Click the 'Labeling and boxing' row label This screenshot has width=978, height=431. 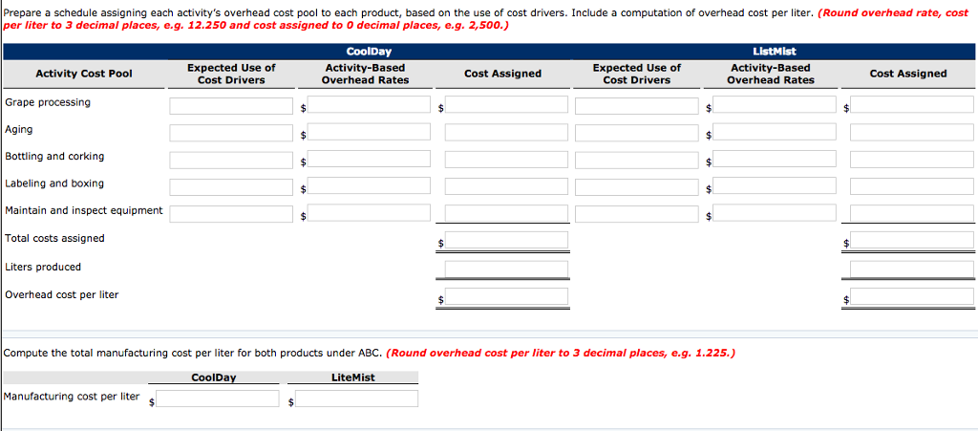point(54,183)
